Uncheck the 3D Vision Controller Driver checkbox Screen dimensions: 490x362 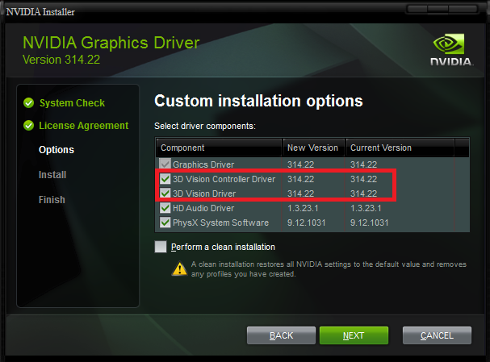165,179
